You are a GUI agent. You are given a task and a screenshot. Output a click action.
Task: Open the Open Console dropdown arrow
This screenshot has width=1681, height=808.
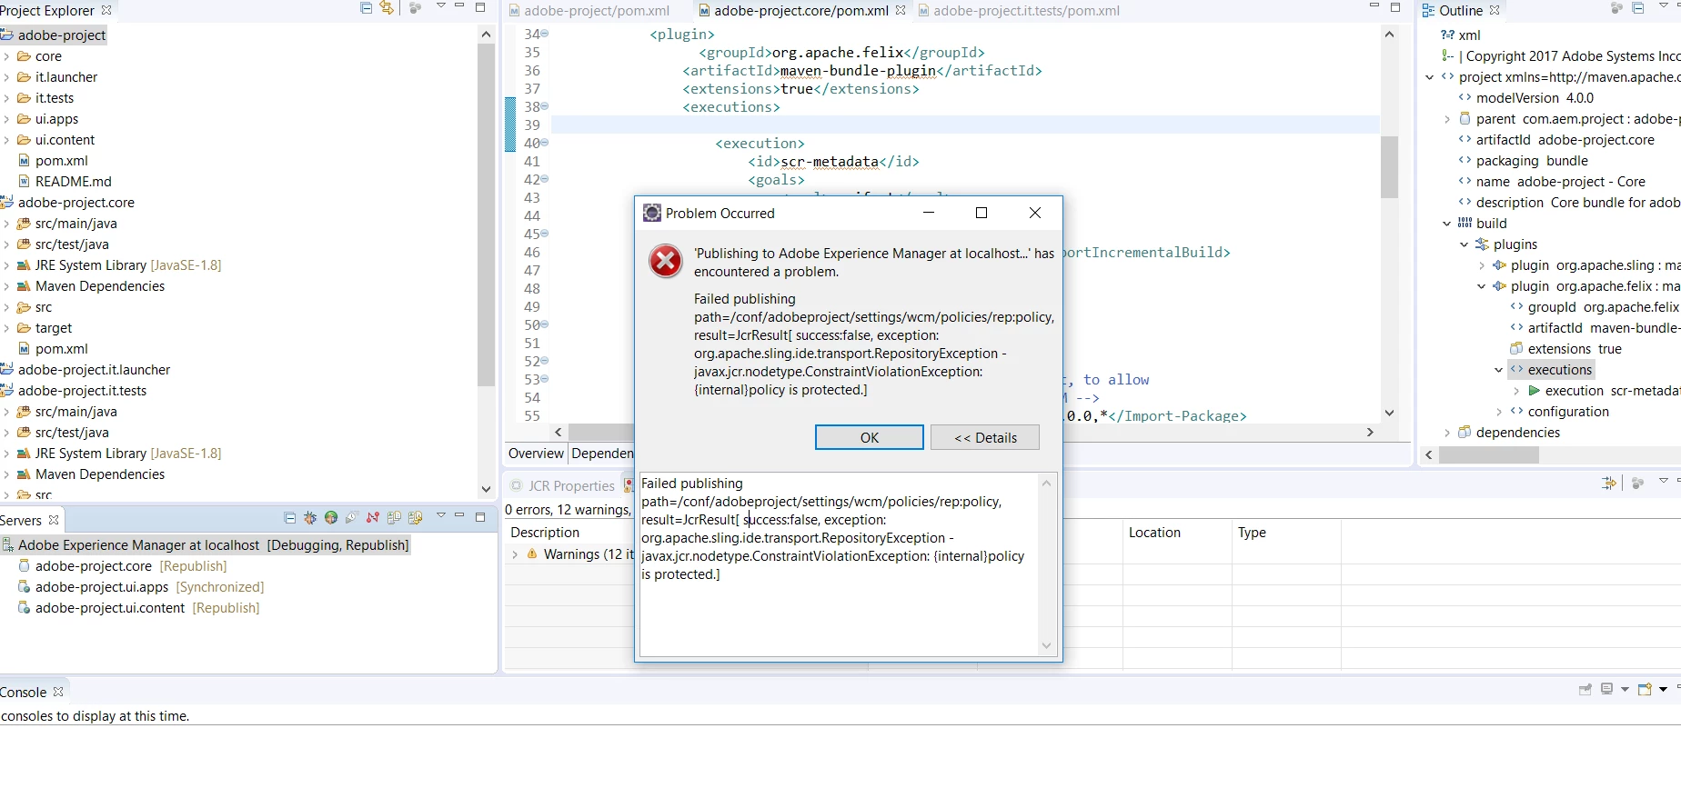pyautogui.click(x=1663, y=689)
